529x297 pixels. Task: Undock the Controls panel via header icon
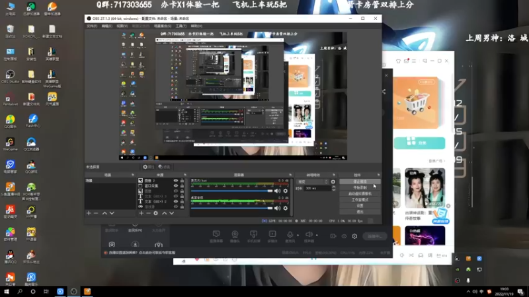[378, 175]
